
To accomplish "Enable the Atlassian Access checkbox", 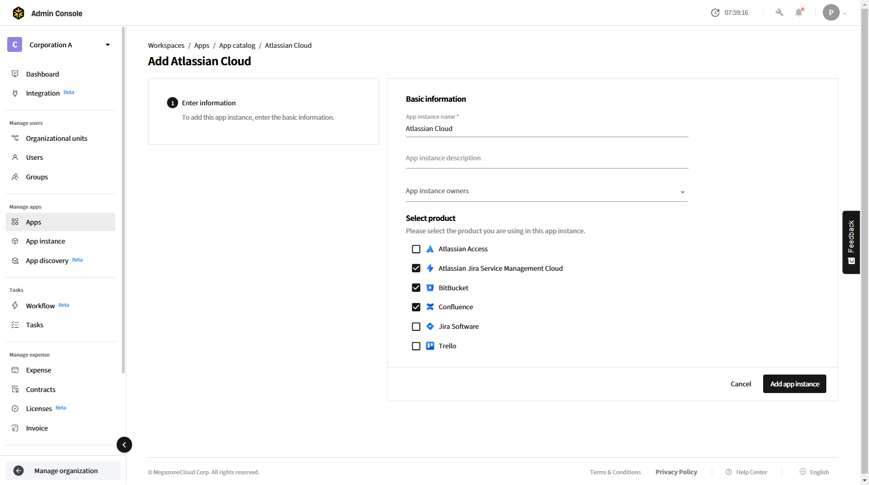I will [x=416, y=249].
